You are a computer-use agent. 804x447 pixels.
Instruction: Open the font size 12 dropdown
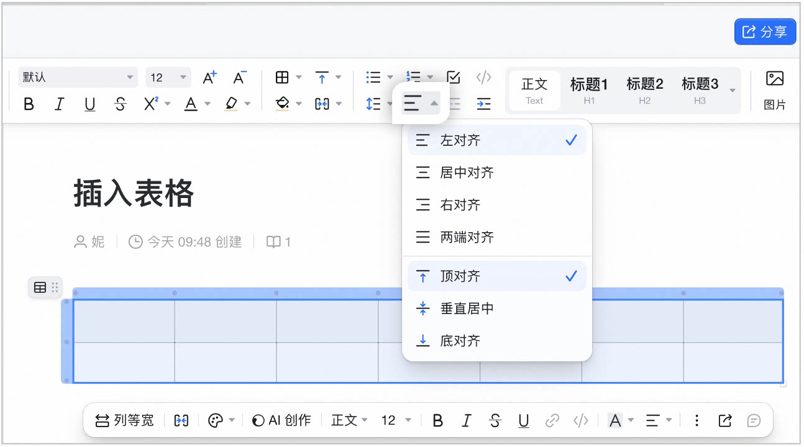tap(168, 78)
